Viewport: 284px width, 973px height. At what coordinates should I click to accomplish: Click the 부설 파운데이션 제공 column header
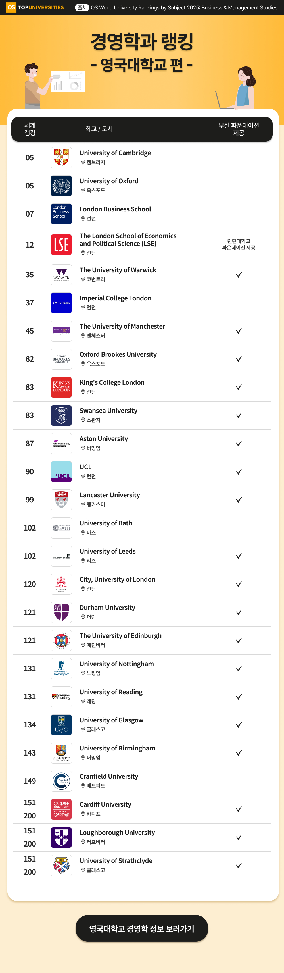point(239,129)
